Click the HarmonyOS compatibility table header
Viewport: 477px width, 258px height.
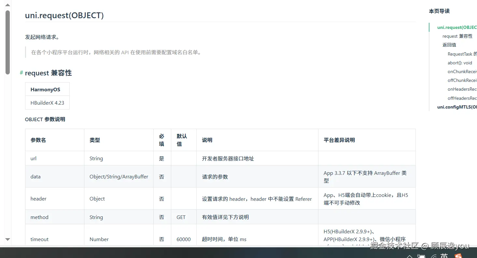(47, 89)
